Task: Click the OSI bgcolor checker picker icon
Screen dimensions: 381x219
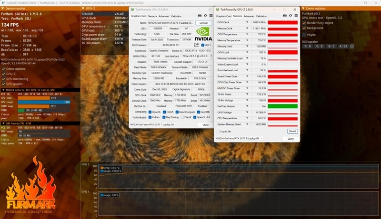Action: (352, 46)
